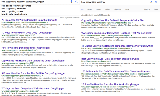Open '10 Ways to Write Damn Good Copy' result
Screen dimensions: 160x96
(27, 33)
